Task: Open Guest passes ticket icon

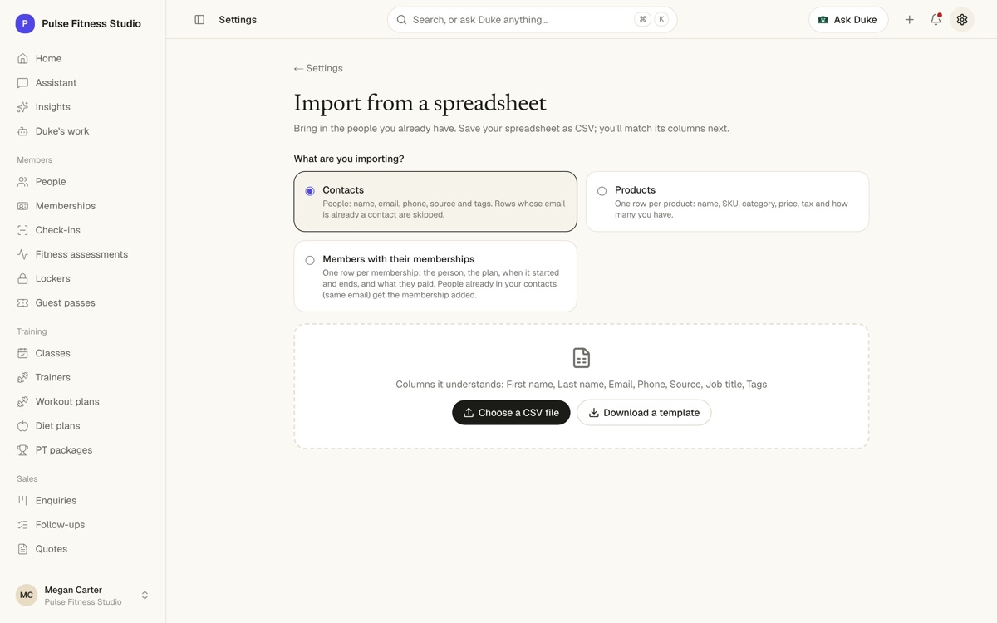Action: click(22, 303)
